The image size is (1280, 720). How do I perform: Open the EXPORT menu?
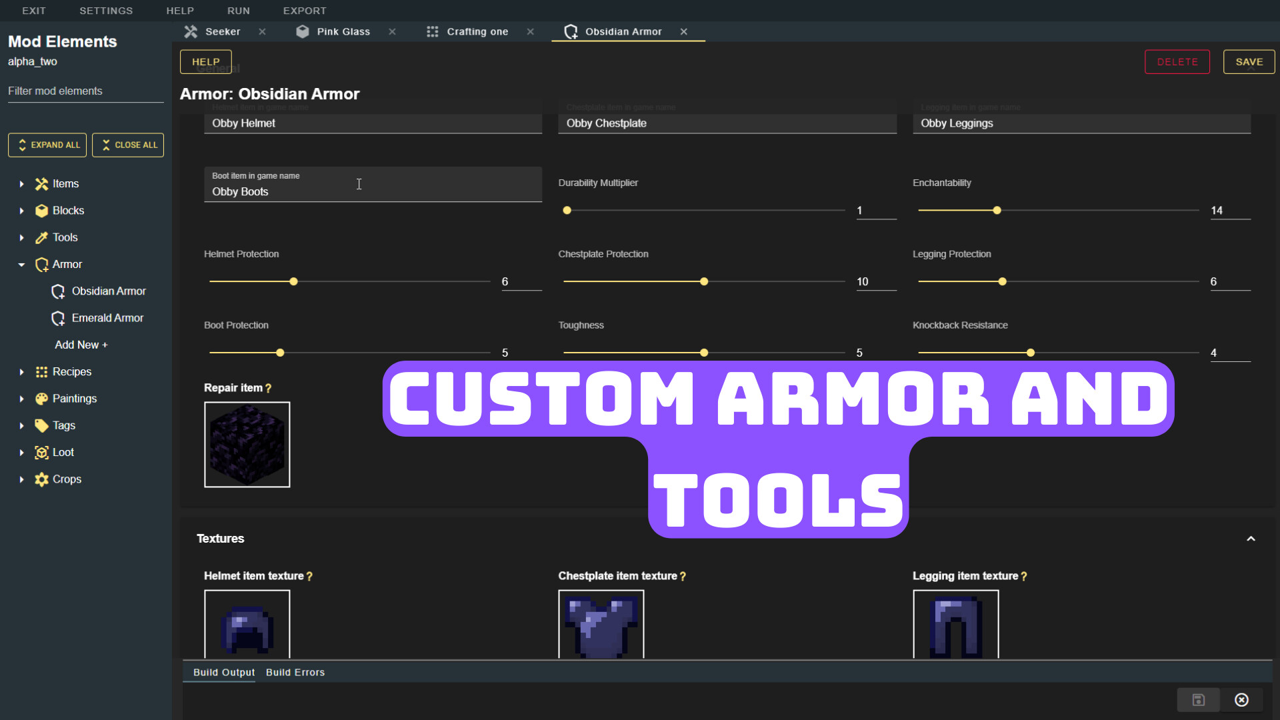pos(305,10)
